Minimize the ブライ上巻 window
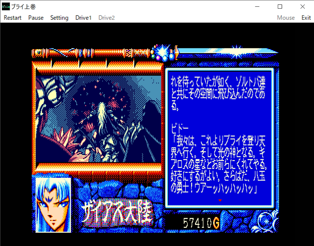The width and height of the screenshot is (314, 246). pos(257,7)
